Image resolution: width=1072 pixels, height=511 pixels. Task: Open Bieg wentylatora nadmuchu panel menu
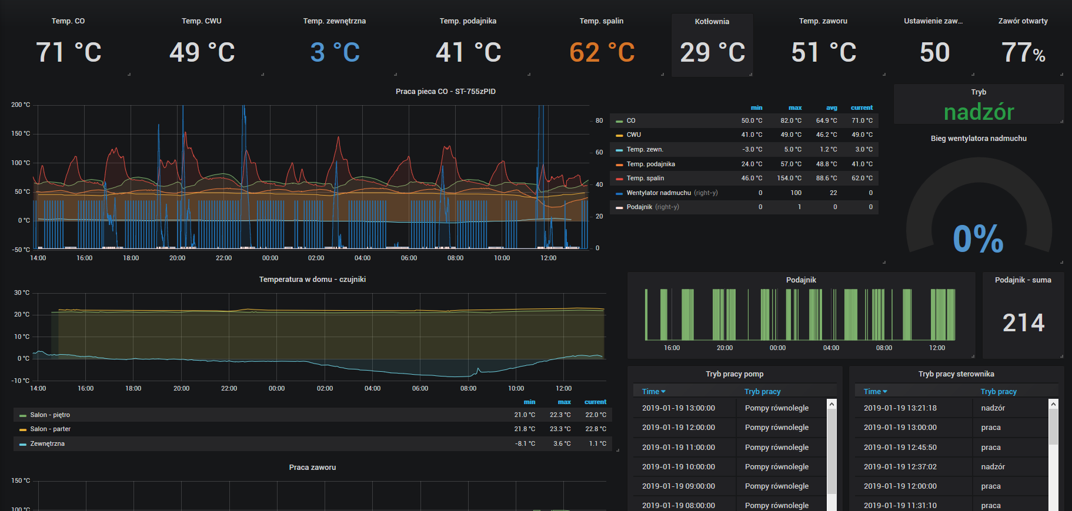point(979,139)
